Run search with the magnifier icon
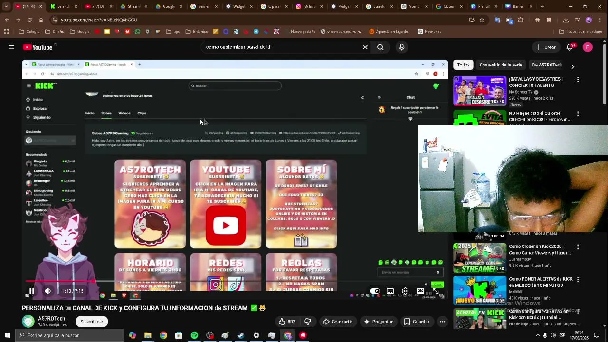The width and height of the screenshot is (608, 342). 380,47
